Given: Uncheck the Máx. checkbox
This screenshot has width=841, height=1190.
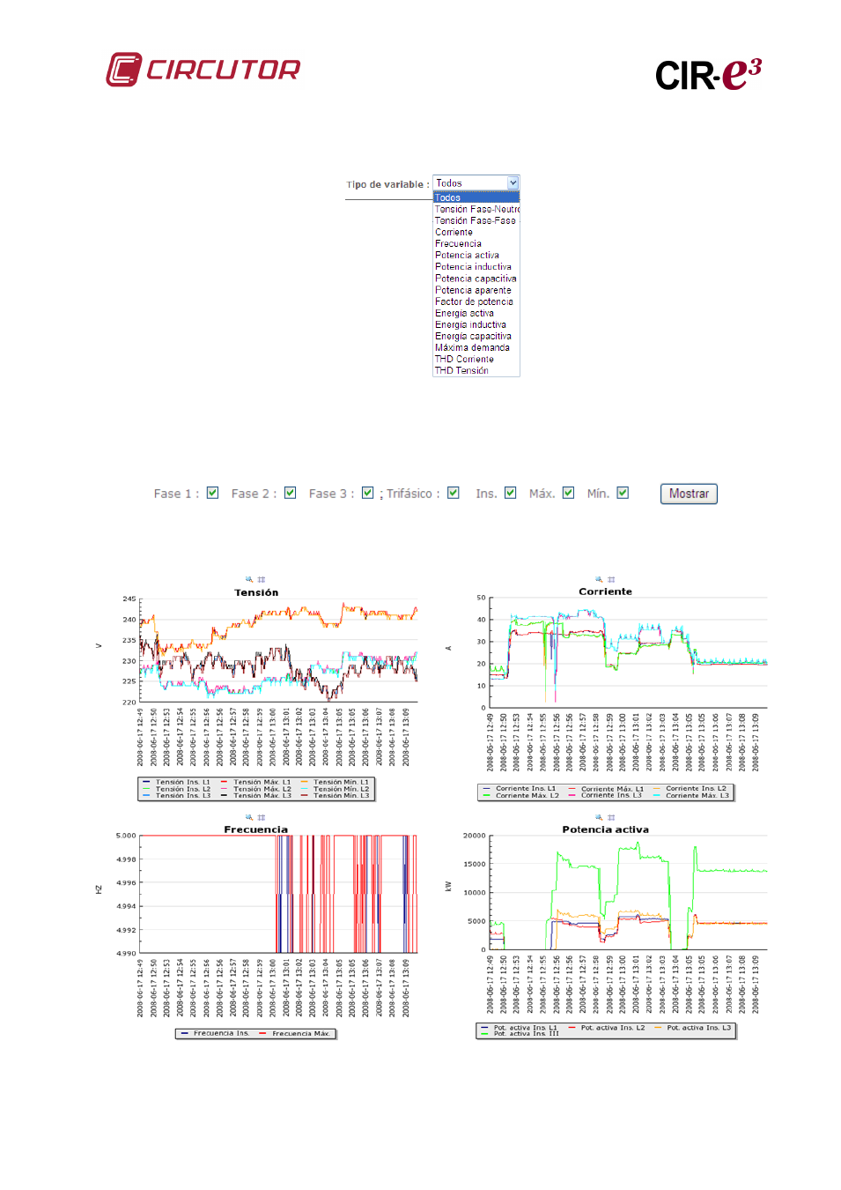Looking at the screenshot, I should point(568,493).
